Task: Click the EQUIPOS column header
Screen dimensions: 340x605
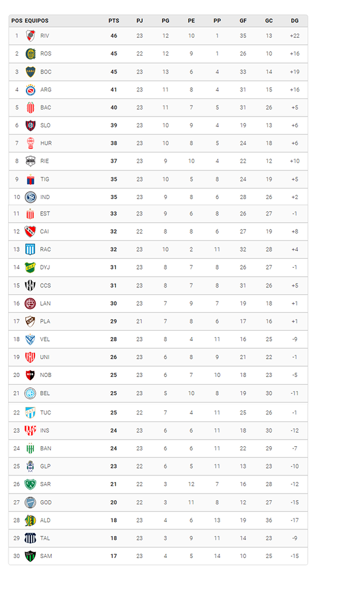Action: [37, 20]
